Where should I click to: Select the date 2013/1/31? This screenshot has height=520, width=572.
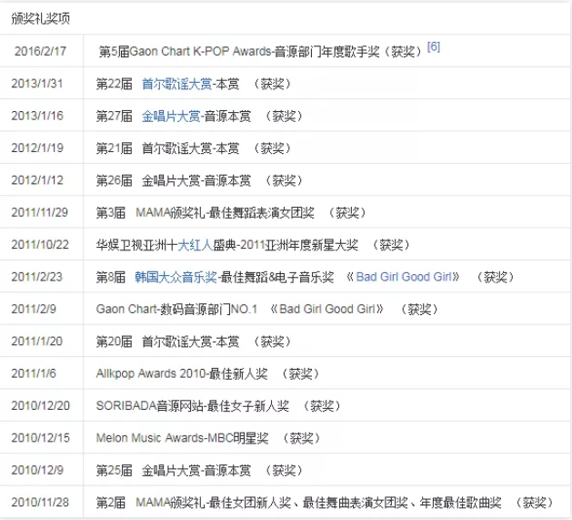pyautogui.click(x=37, y=84)
